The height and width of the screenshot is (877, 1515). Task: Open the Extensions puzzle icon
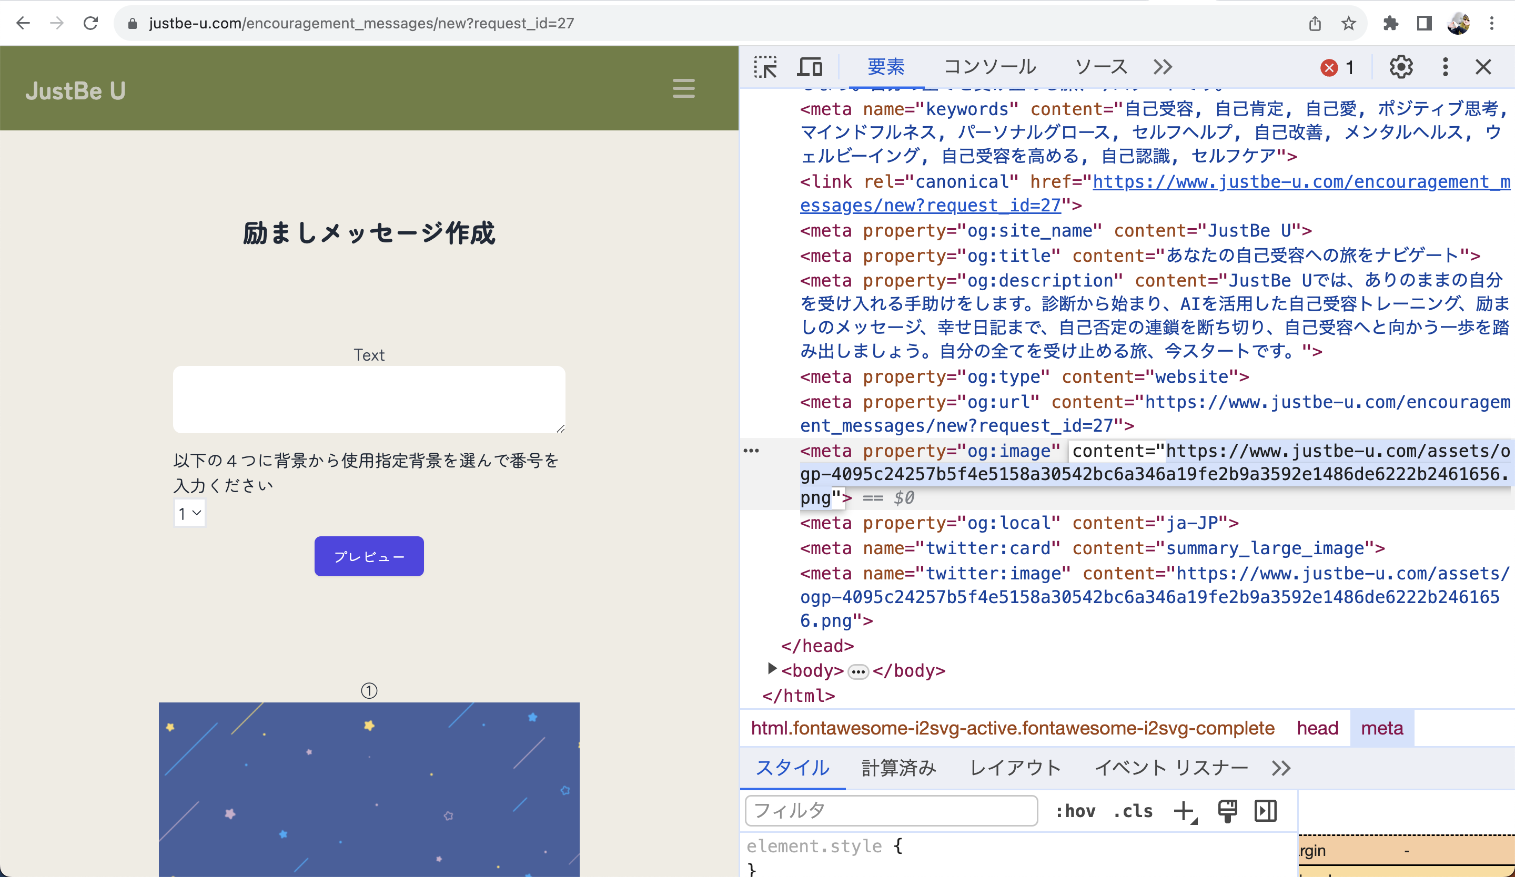[x=1390, y=24]
